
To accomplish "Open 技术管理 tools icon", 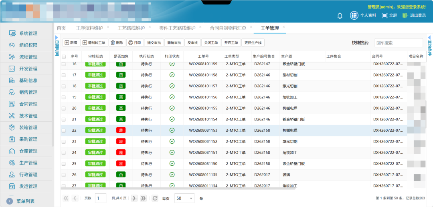I will click(x=12, y=116).
